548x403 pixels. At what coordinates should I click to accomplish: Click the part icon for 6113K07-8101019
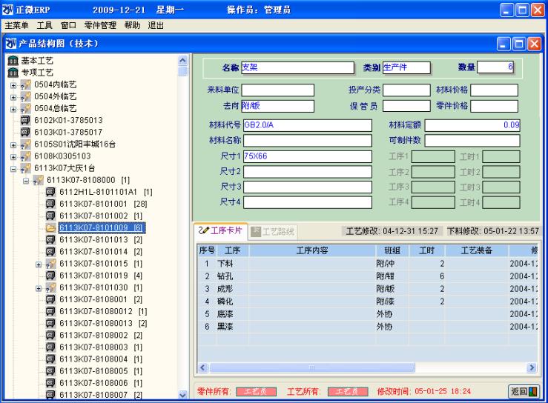click(x=50, y=276)
